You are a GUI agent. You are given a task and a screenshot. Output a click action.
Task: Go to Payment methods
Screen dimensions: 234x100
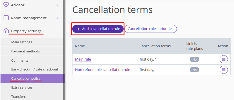[x=26, y=51]
